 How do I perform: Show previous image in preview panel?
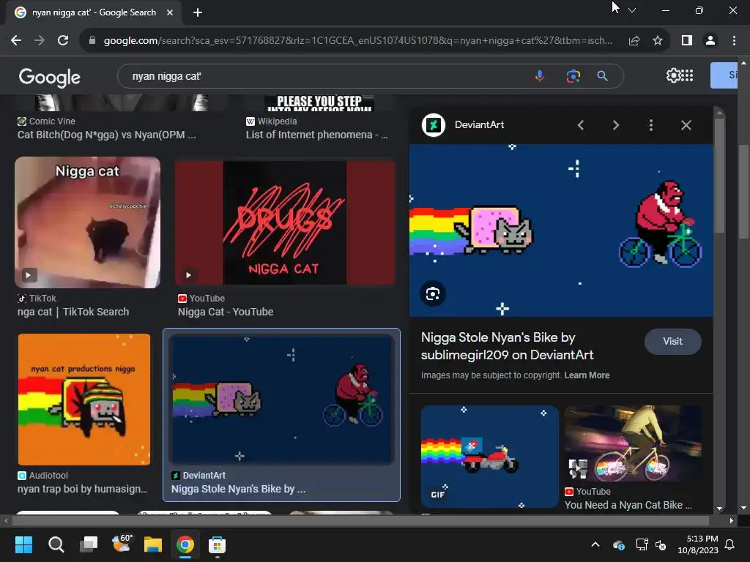[581, 125]
